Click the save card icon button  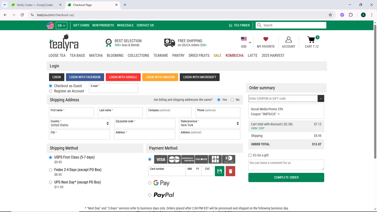click(x=219, y=171)
